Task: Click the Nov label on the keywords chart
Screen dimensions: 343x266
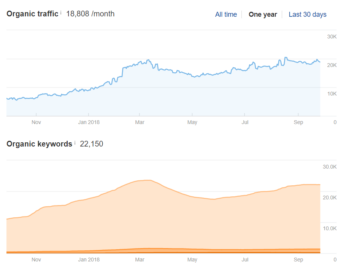Action: pyautogui.click(x=36, y=260)
